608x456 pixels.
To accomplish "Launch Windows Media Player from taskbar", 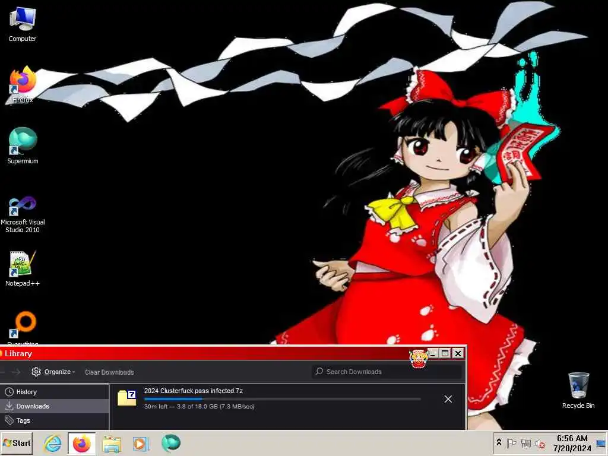I will point(141,443).
